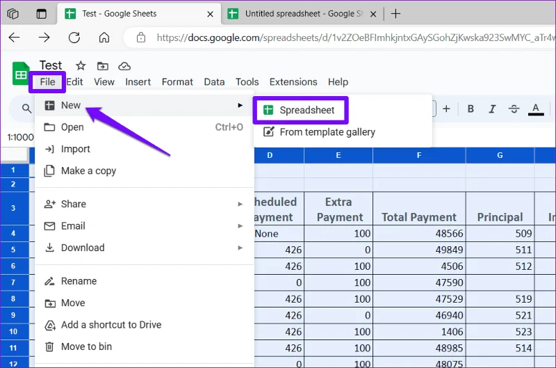
Task: Click the name box showing 1:1000
Action: (20, 137)
